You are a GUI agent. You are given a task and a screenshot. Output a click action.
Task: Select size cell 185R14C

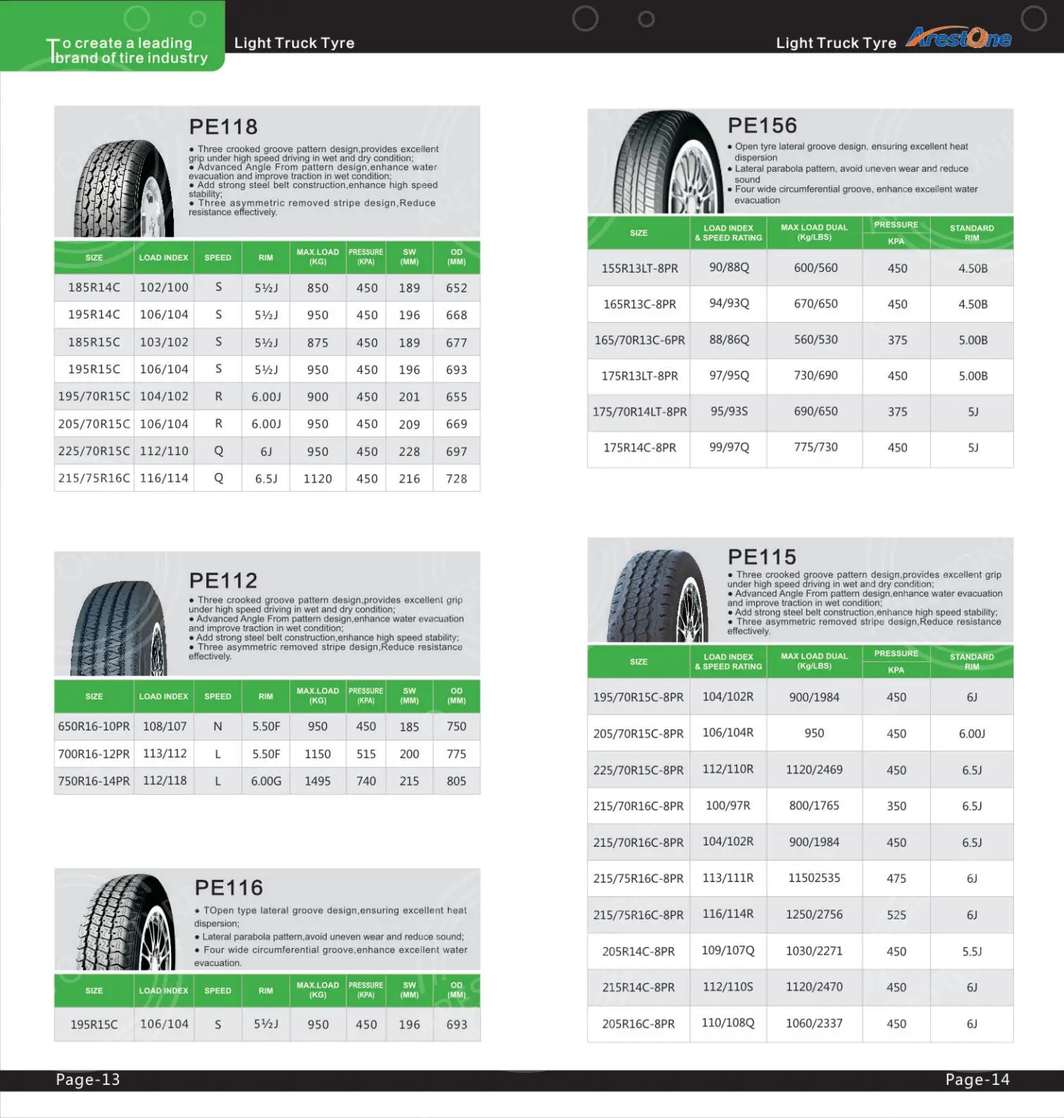tap(94, 287)
